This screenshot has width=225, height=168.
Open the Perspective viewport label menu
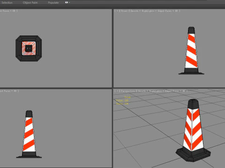tap(128, 91)
